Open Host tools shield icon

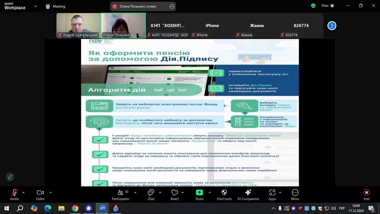224,195
